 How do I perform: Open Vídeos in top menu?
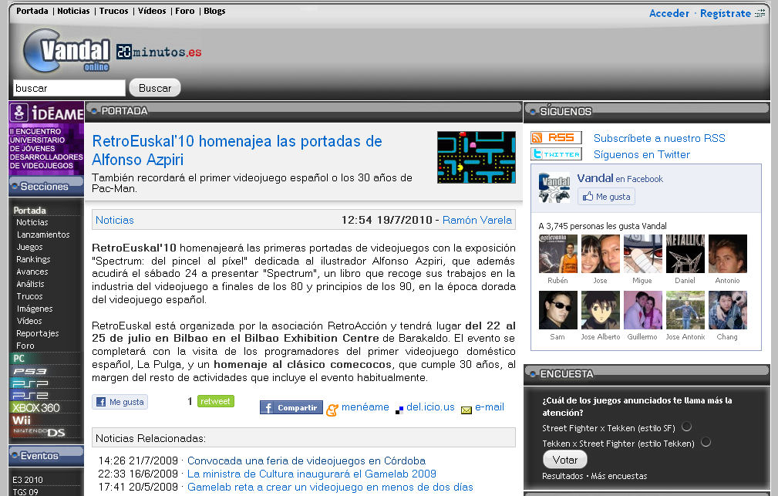pos(152,11)
